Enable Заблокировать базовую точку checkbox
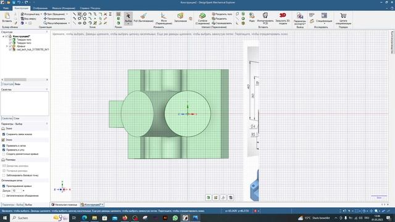395x222 pixels. (4, 175)
